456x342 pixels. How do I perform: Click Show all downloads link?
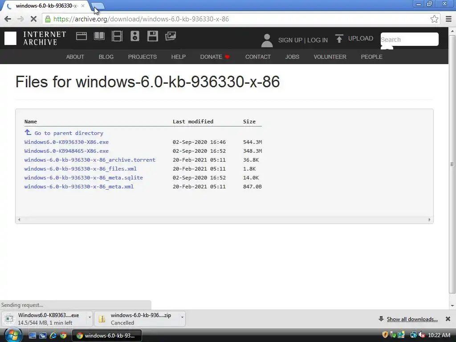412,319
